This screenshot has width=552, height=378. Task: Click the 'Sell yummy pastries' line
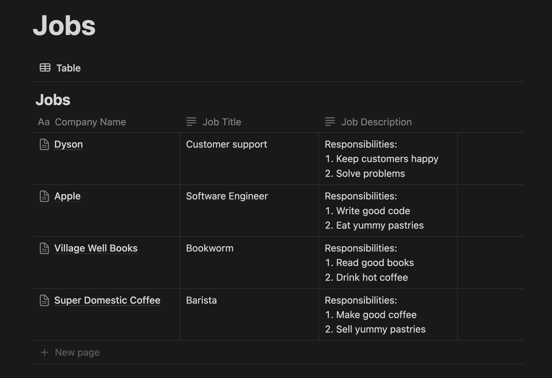click(x=375, y=329)
